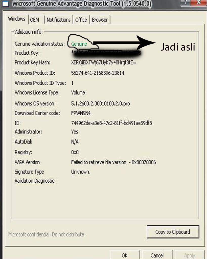The width and height of the screenshot is (207, 259).
Task: Go to the Office tab
Action: (x=81, y=20)
